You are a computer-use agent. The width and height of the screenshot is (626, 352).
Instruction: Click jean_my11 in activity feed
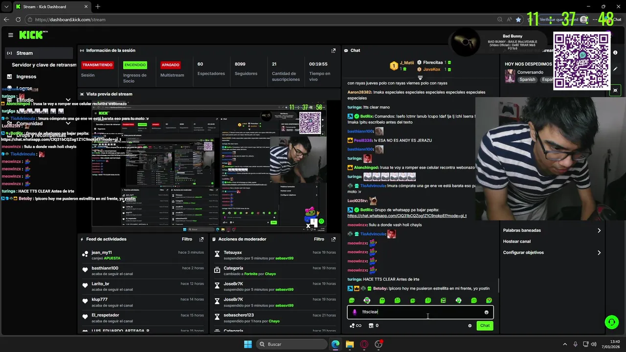pos(101,253)
